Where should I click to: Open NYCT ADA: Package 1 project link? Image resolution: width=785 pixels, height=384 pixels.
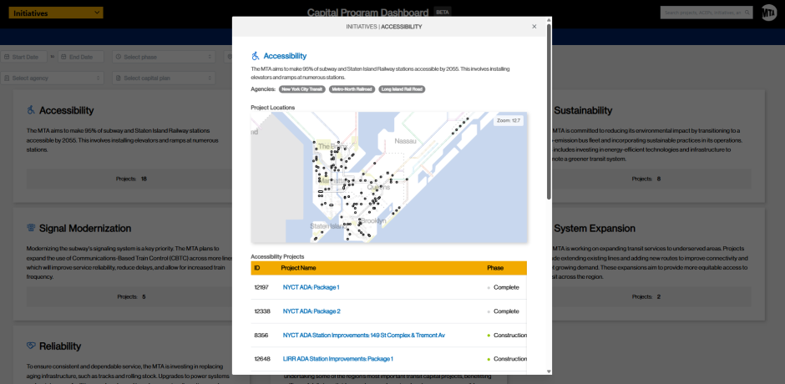[311, 287]
